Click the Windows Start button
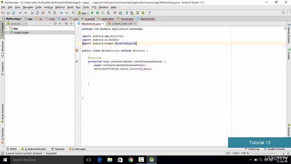 tap(5, 160)
